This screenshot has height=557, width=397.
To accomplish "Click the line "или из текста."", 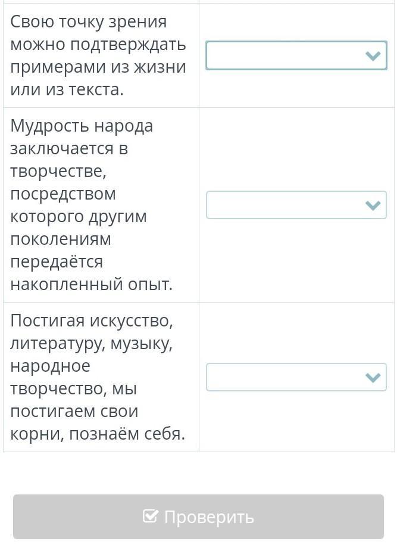I will tap(67, 89).
